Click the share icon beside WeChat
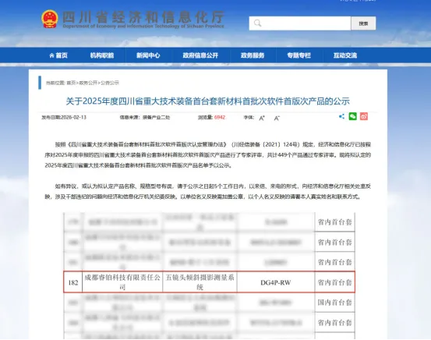This screenshot has height=340, width=431. (x=341, y=116)
